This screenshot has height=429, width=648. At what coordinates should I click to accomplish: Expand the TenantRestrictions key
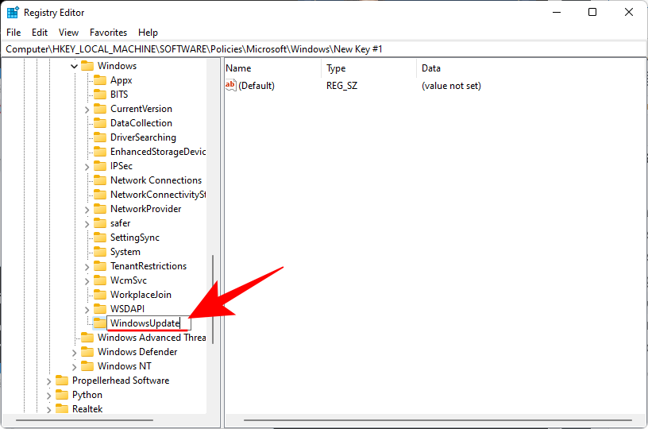click(87, 267)
